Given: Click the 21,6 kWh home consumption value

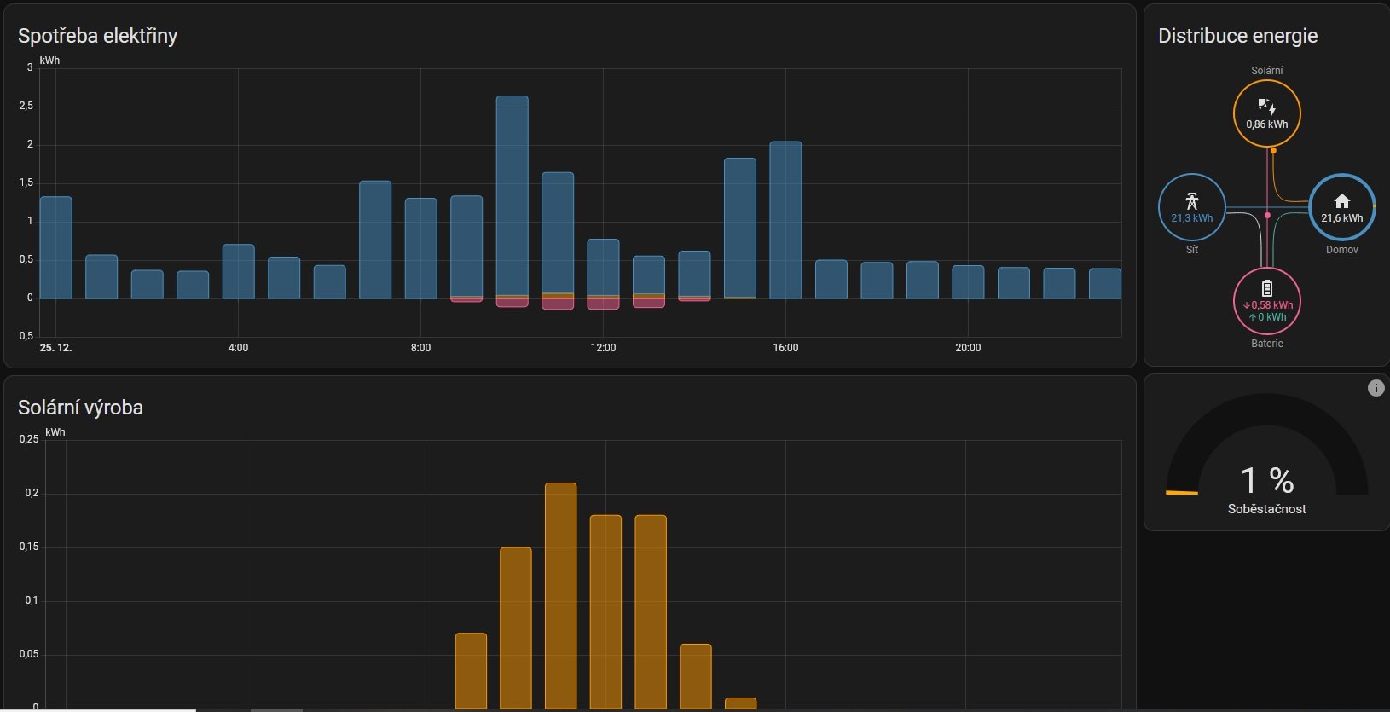Looking at the screenshot, I should pyautogui.click(x=1341, y=218).
